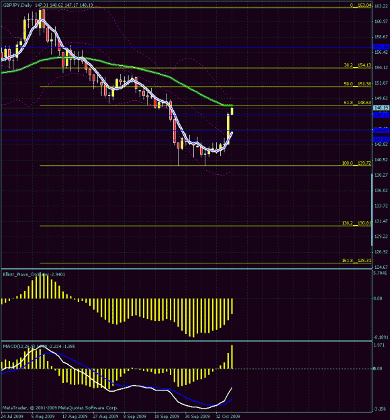The image size is (390, 420).
Task: Click the 131.47 price scale value
Action: point(381,221)
